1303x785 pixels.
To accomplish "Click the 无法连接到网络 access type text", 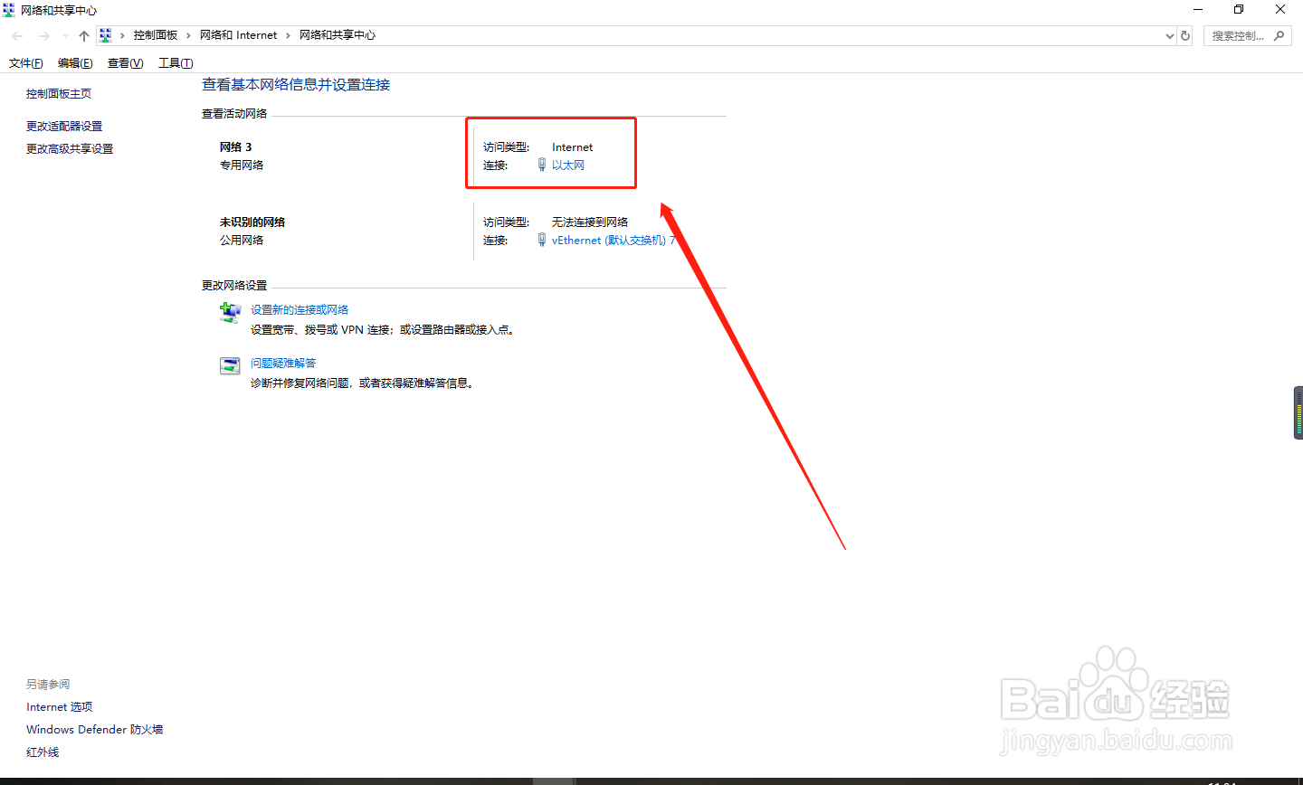I will click(x=590, y=222).
